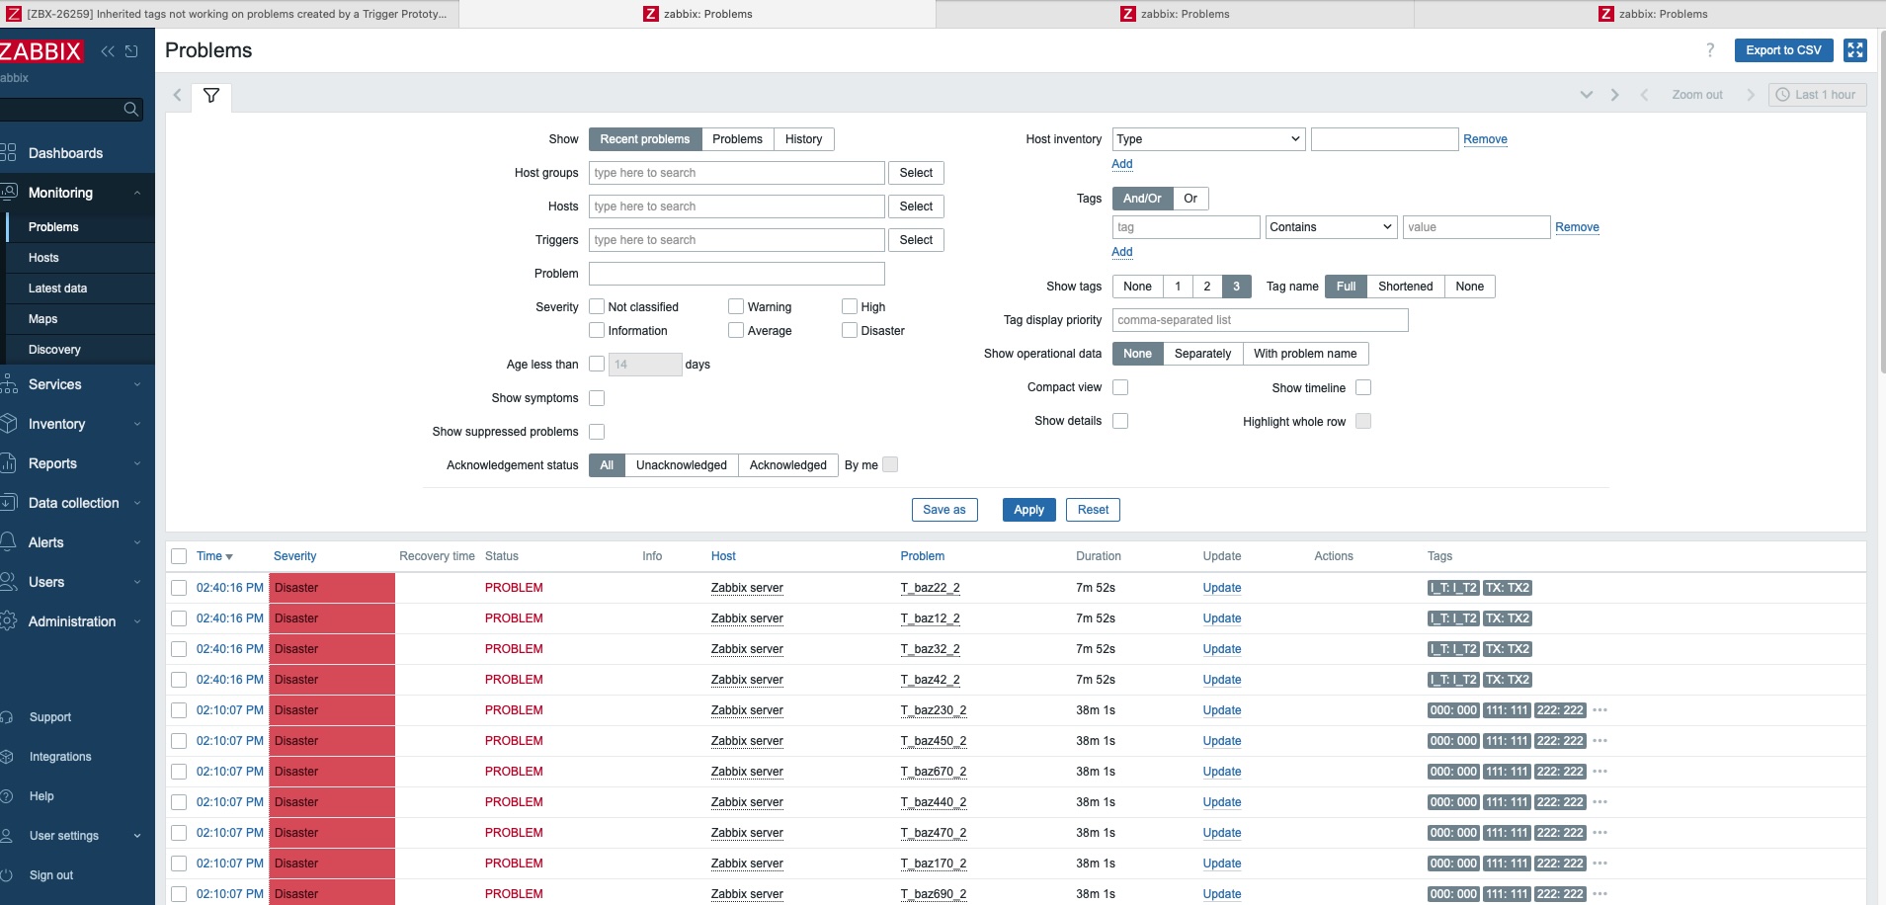Click Update link for T_baz22_2

1221,588
